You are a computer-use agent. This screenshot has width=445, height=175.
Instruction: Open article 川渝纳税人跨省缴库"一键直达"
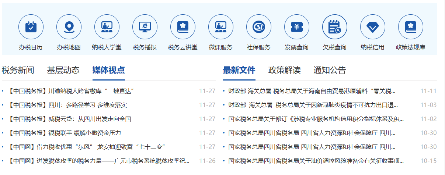[x=71, y=91]
